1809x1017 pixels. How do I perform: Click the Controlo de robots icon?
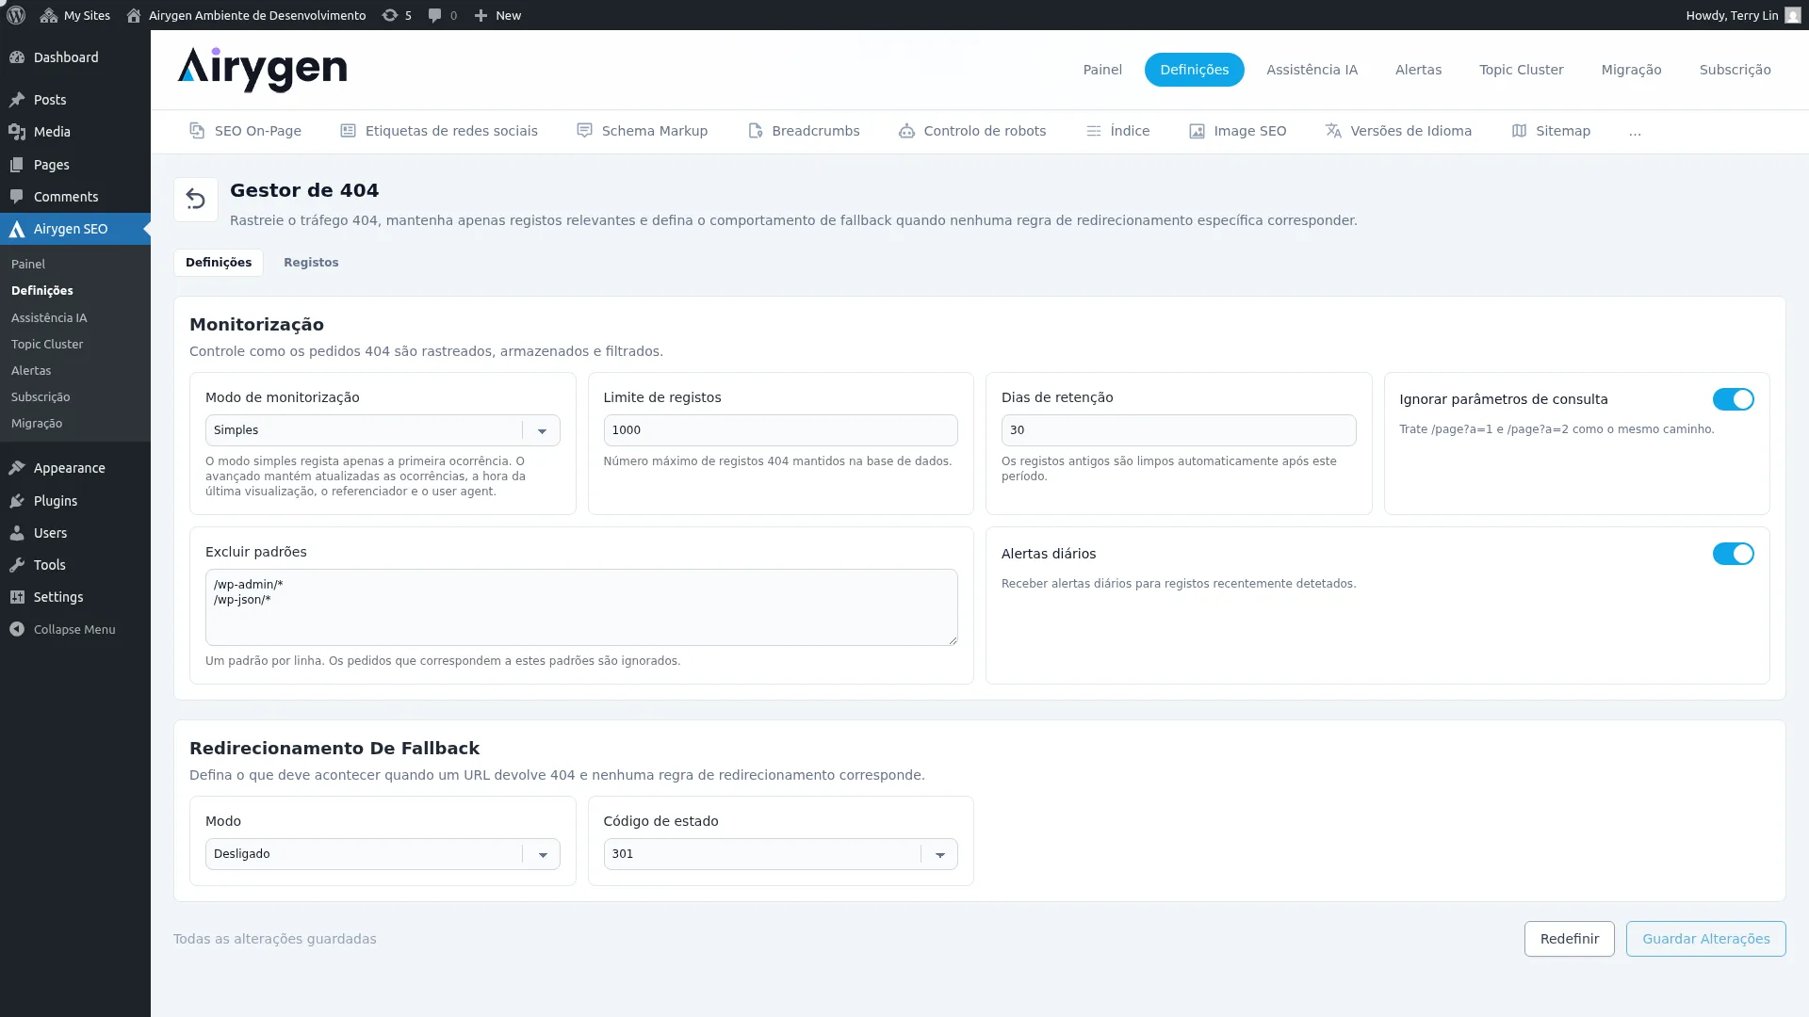[906, 131]
